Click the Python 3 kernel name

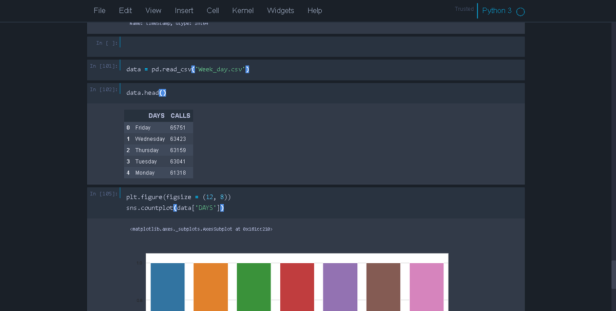point(497,11)
